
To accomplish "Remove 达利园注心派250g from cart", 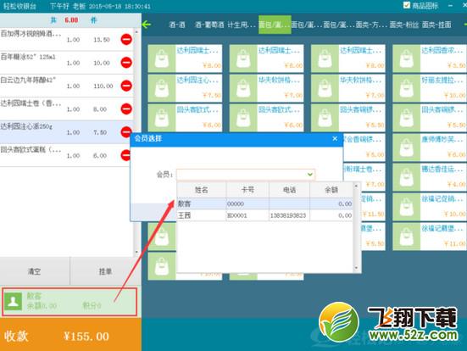I will pyautogui.click(x=126, y=131).
